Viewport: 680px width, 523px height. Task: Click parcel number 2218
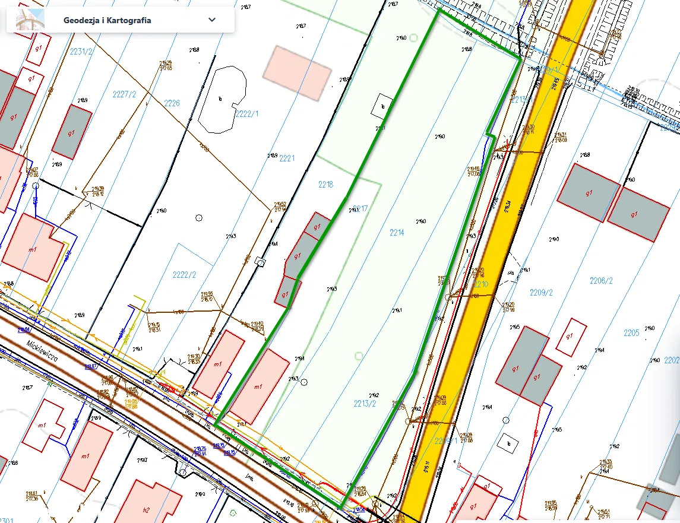pos(325,185)
